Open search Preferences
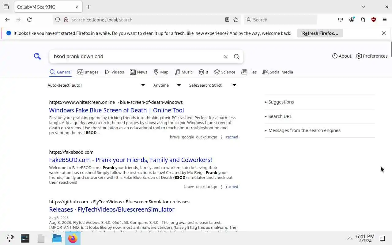This screenshot has width=392, height=245. [372, 56]
